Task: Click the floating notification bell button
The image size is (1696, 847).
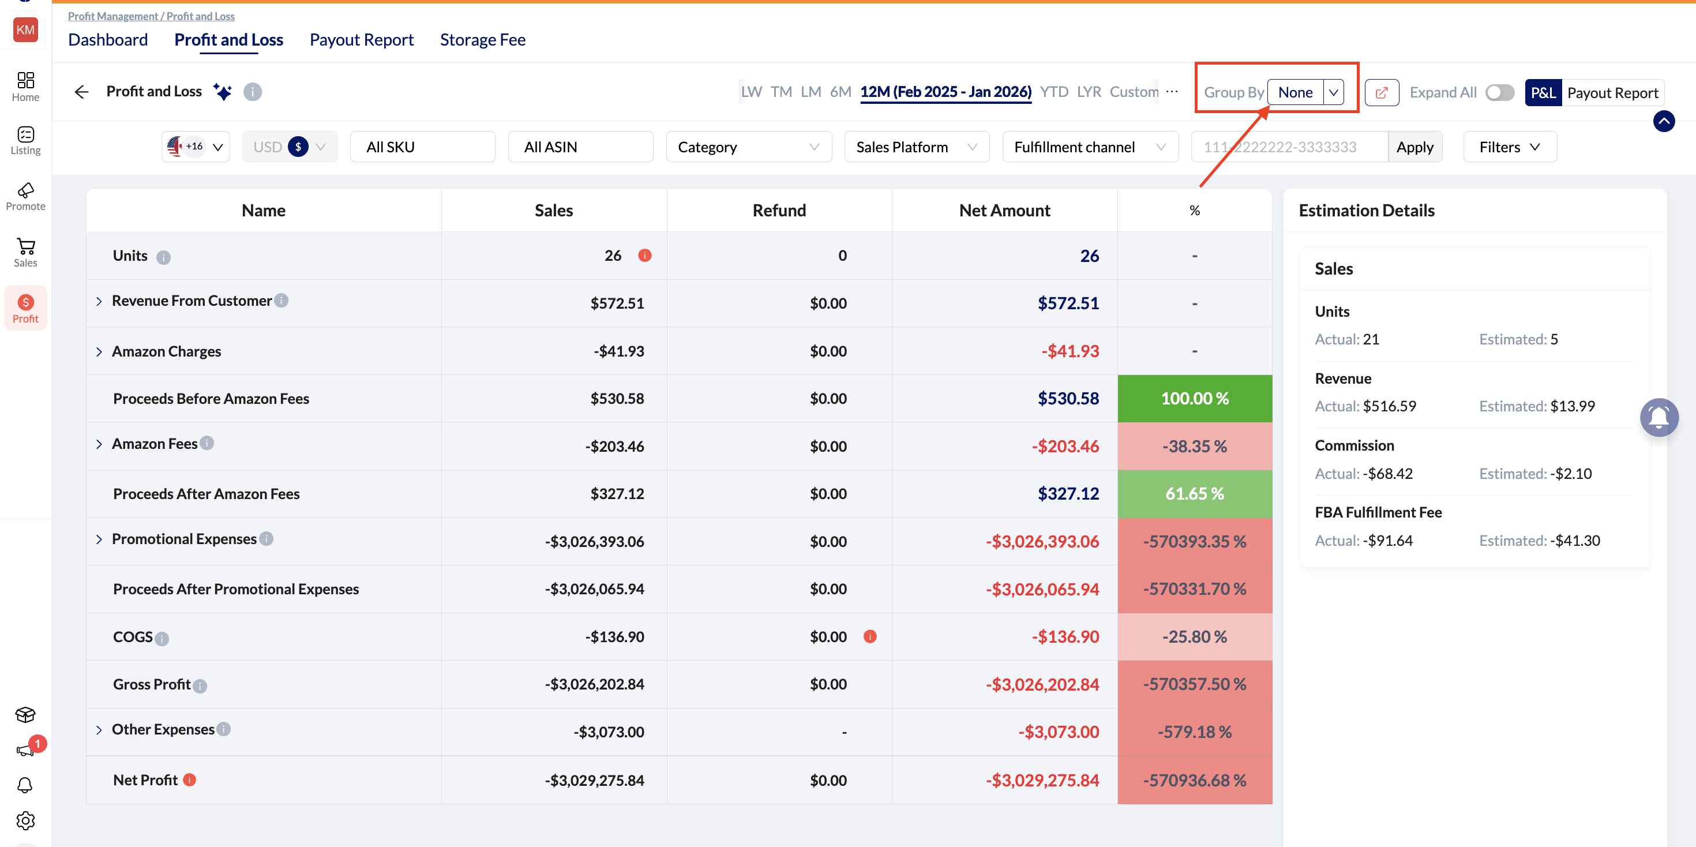Action: [x=1659, y=418]
